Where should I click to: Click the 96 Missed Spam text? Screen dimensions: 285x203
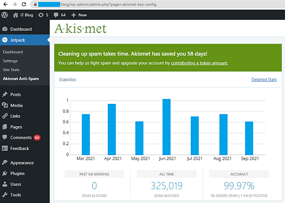point(224,196)
